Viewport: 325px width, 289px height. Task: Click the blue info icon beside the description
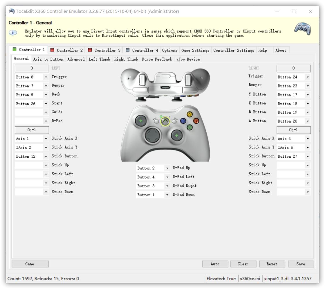point(13,33)
